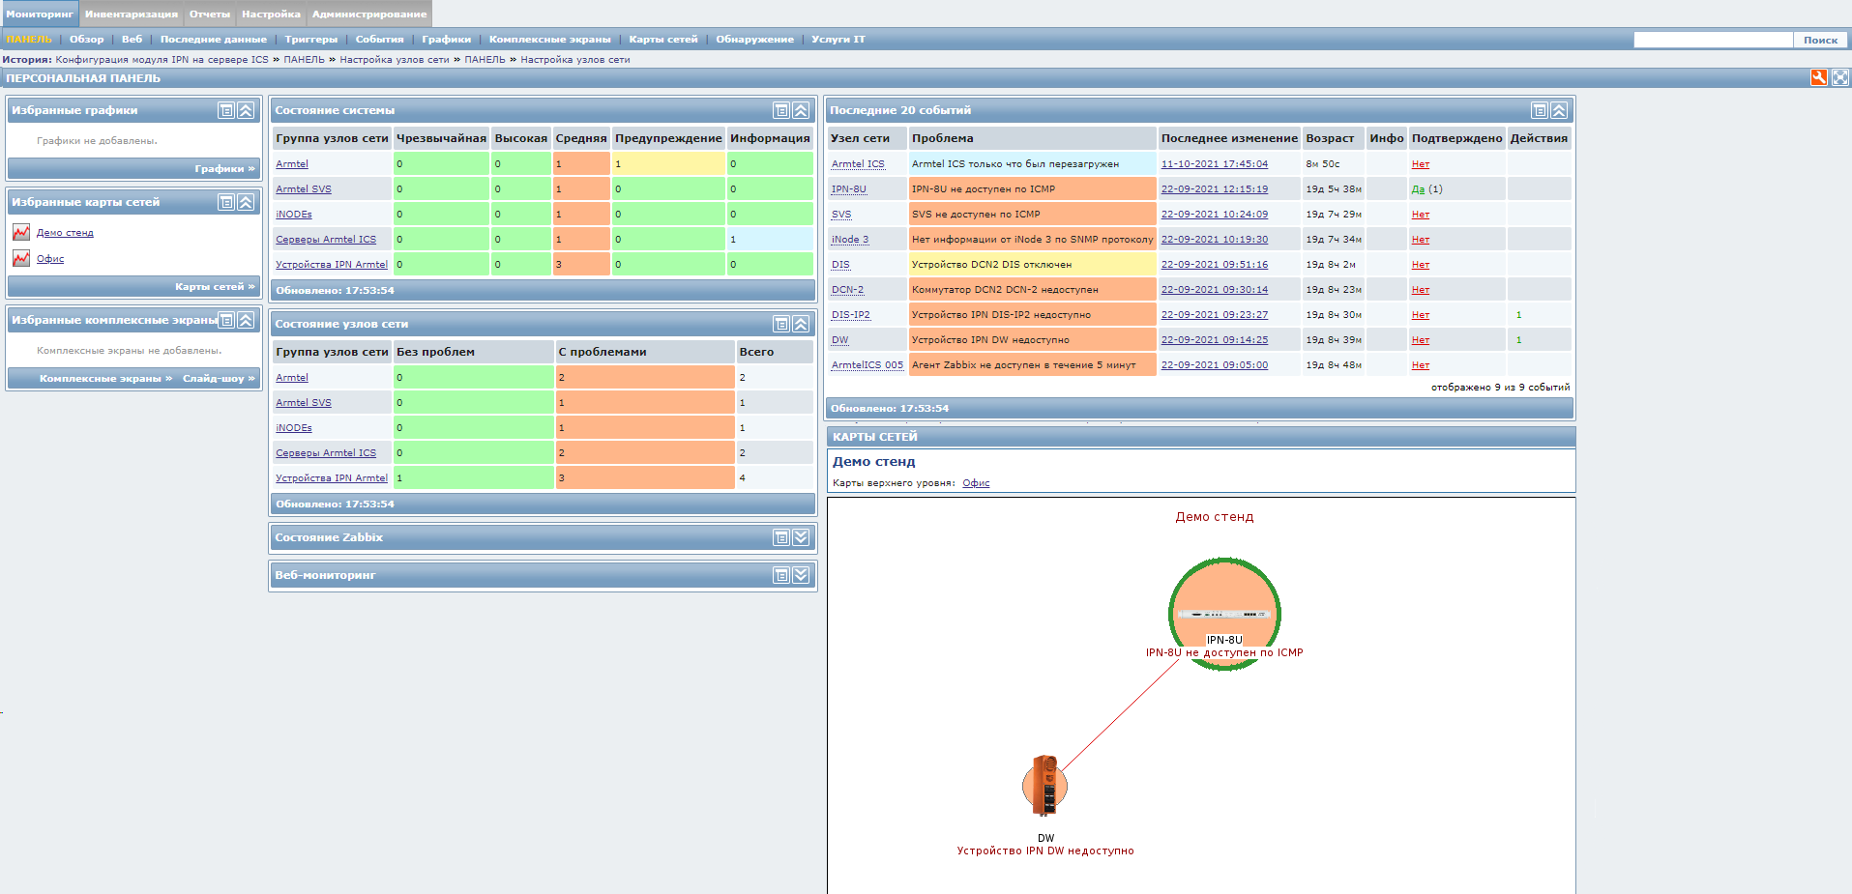The image size is (1852, 894).
Task: Click the Поиск search button
Action: coord(1820,40)
